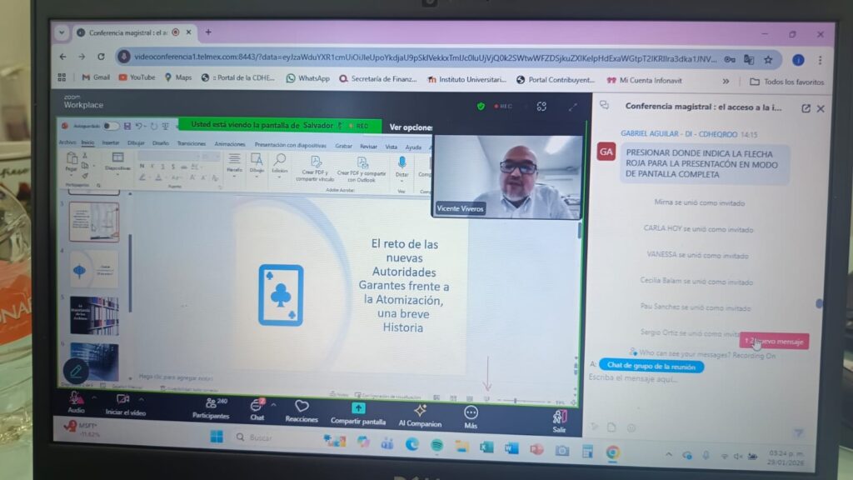Screen dimensions: 853x480
Task: Toggle Iniciar el video camera
Action: click(123, 400)
